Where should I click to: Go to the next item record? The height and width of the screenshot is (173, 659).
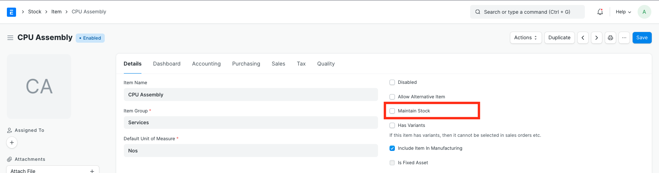596,38
